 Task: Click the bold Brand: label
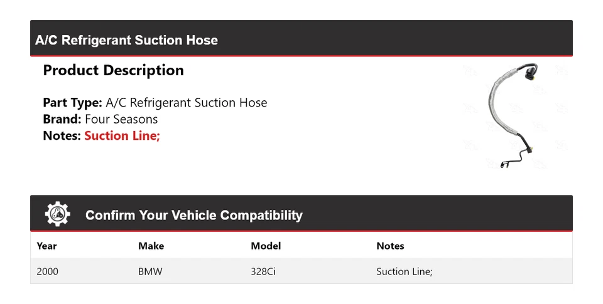[62, 119]
